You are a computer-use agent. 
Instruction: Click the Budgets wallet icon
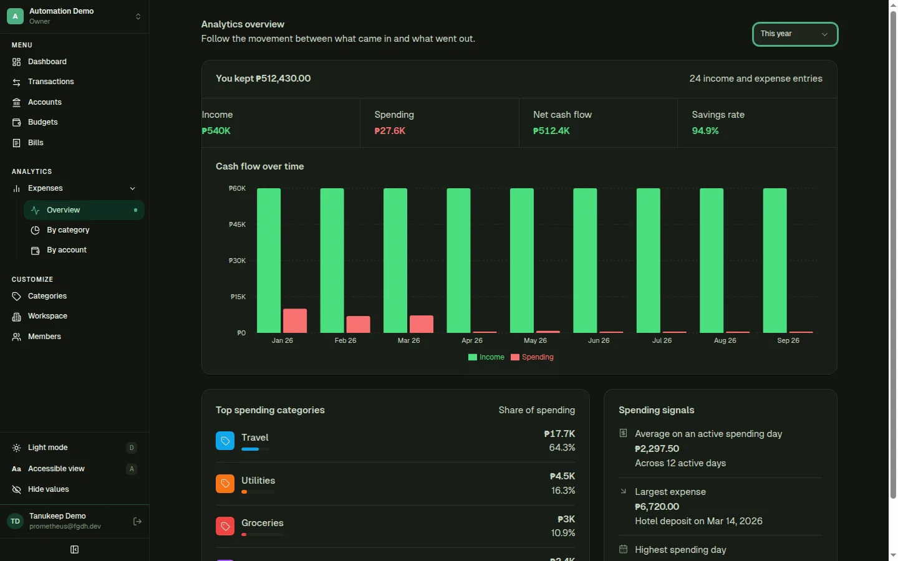point(16,123)
